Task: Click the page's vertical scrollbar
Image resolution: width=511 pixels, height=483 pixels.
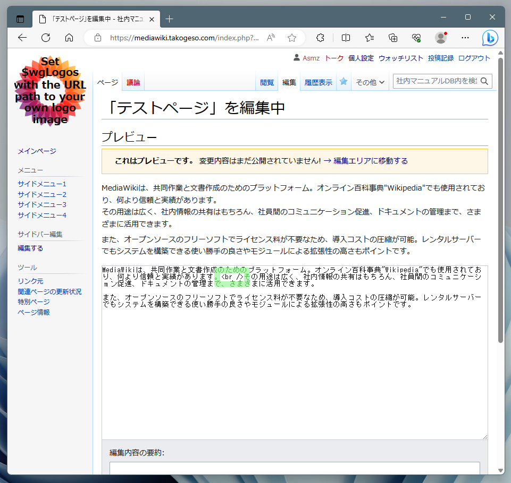Action: tap(500, 212)
